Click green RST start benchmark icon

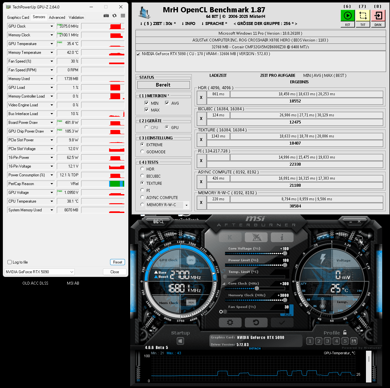347,16
